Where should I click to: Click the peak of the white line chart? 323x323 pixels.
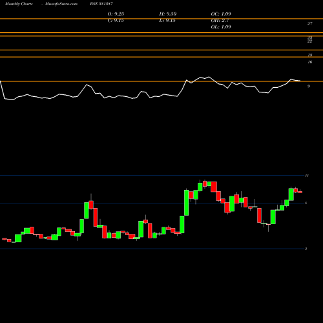tap(209, 77)
